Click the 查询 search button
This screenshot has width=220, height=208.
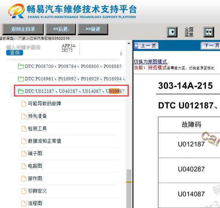(15, 52)
